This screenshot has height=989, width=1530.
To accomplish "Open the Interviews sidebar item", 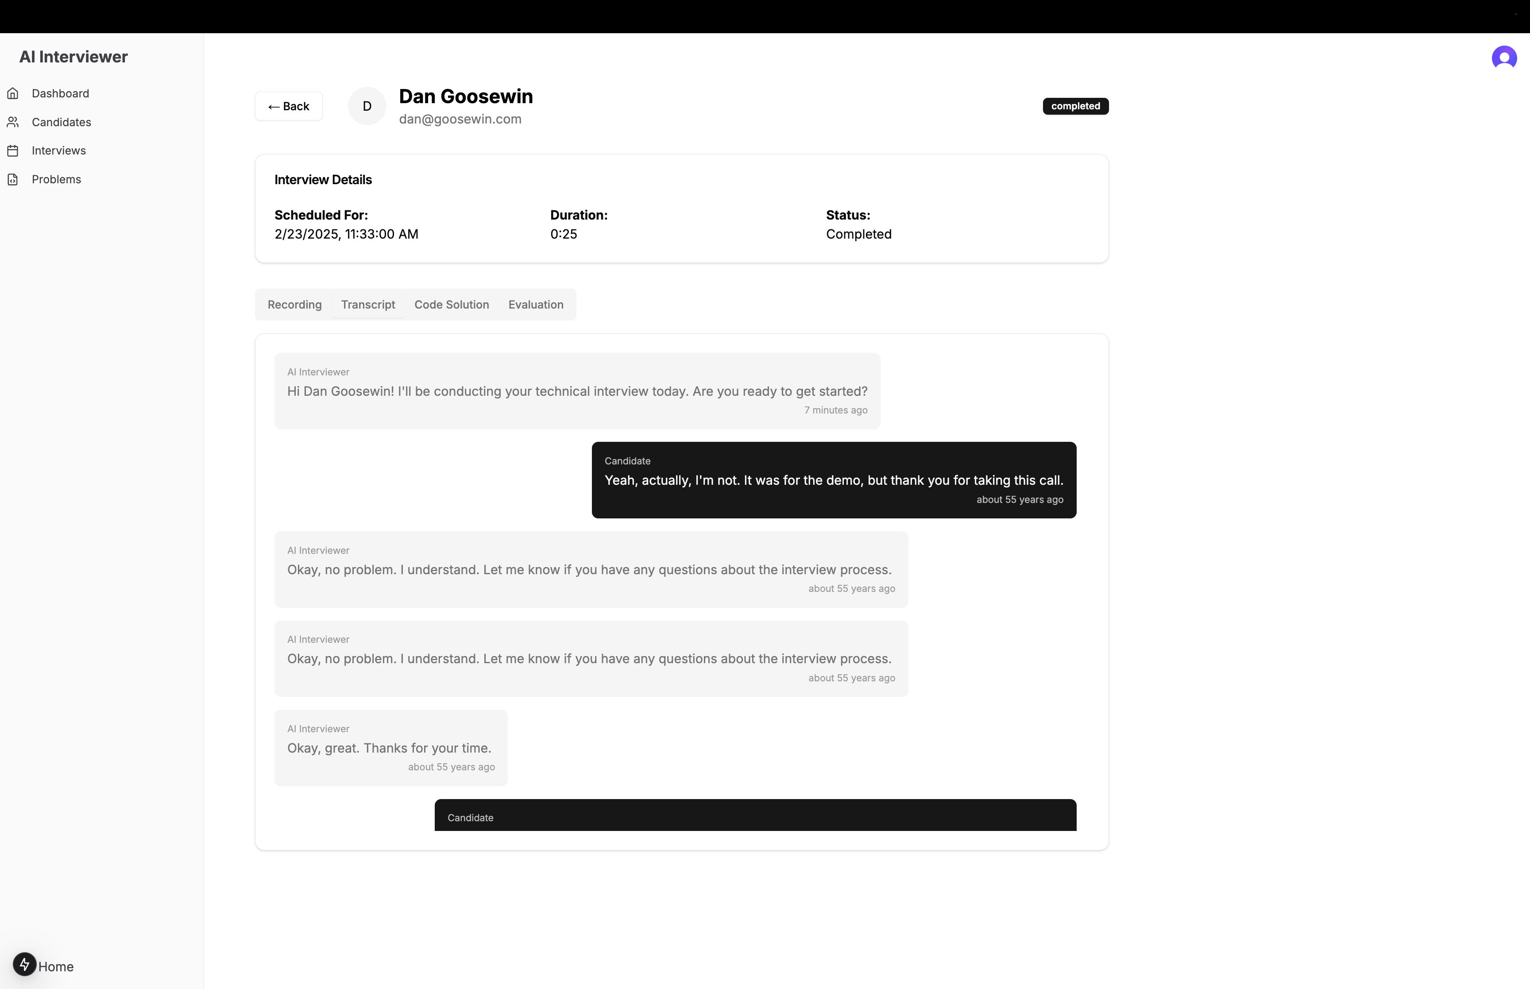I will (59, 151).
